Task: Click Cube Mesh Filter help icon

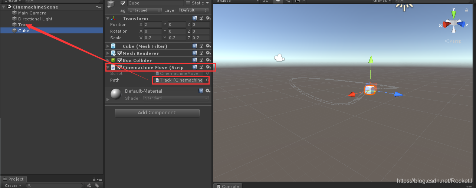Action: (x=195, y=46)
